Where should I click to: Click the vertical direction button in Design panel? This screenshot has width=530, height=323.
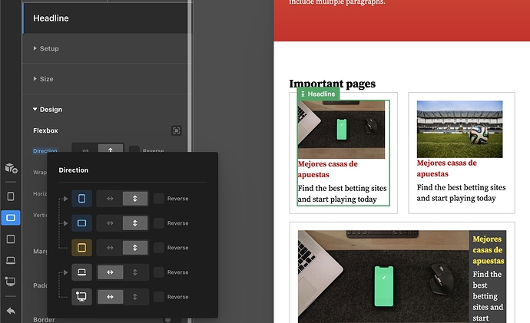point(111,150)
